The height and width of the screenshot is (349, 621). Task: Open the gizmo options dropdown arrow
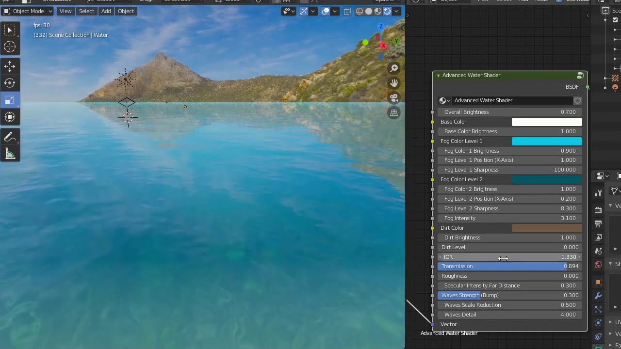click(313, 11)
